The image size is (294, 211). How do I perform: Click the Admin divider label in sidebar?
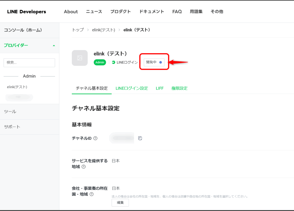coord(29,76)
